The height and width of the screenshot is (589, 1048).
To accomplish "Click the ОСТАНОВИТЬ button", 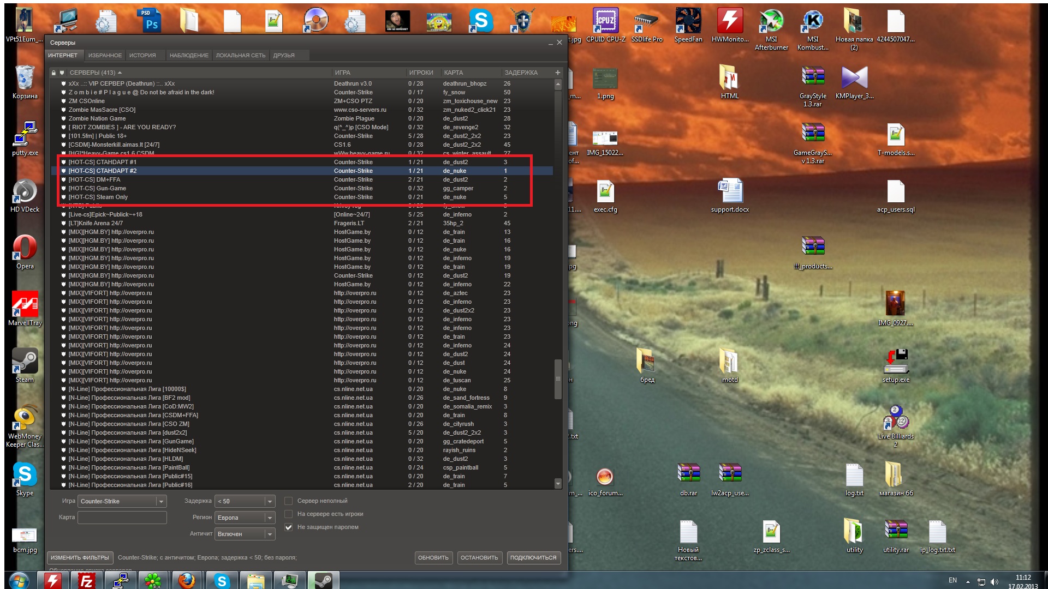I will pyautogui.click(x=479, y=557).
